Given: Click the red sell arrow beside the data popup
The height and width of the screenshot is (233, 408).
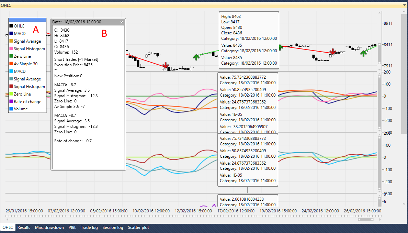Looking at the screenshot, I should point(165,65).
